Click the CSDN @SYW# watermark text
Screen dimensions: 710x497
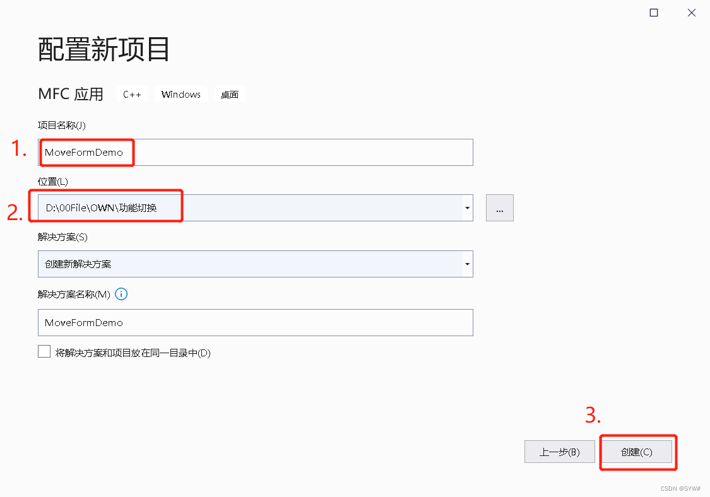(x=681, y=488)
